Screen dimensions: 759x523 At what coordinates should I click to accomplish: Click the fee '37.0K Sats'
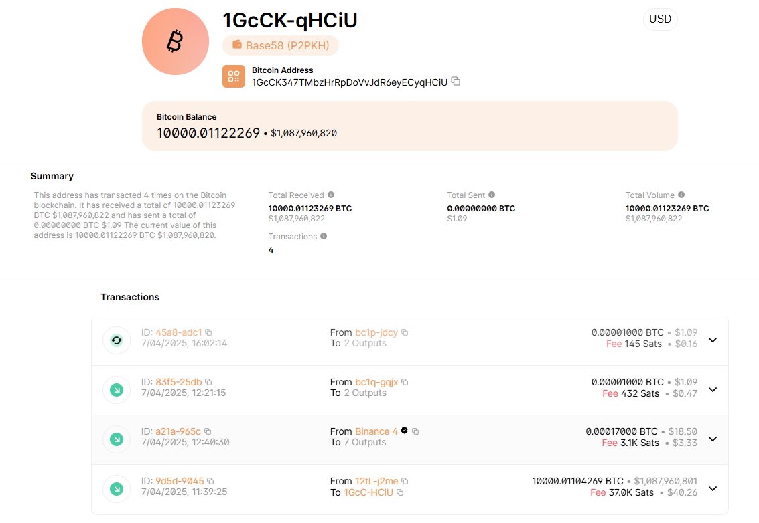click(631, 492)
